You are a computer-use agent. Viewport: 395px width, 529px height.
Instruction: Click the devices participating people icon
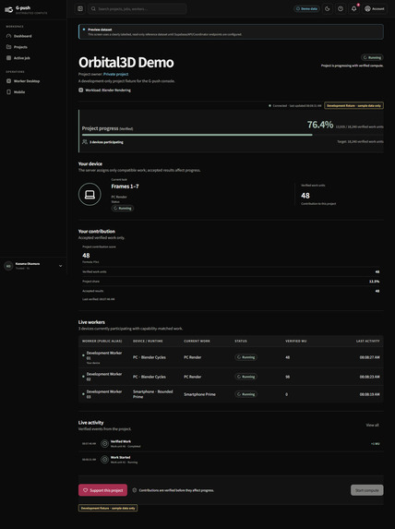[x=85, y=142]
